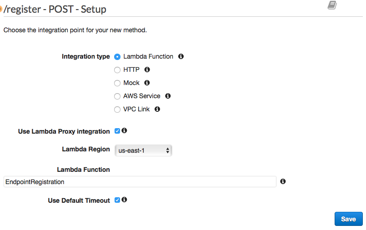
Task: Select the Lambda Function integration type
Action: [117, 57]
